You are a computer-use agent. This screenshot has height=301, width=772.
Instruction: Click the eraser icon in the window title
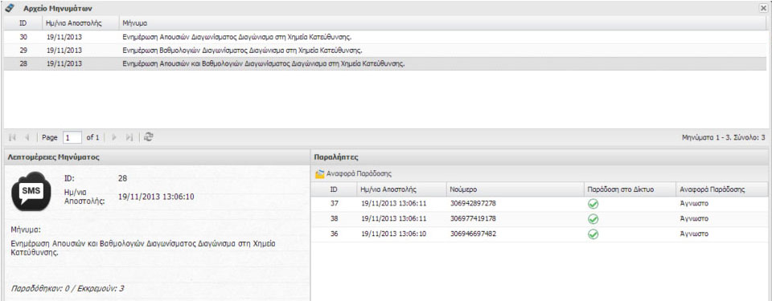(10, 8)
